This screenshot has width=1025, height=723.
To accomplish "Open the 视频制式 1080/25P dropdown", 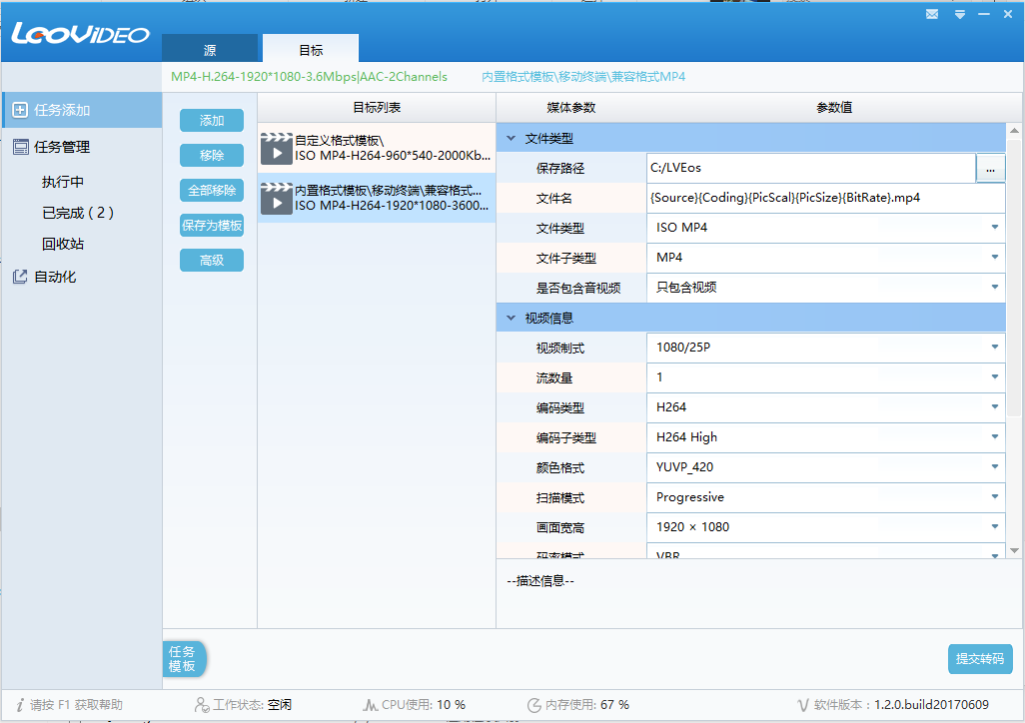I will coord(994,348).
